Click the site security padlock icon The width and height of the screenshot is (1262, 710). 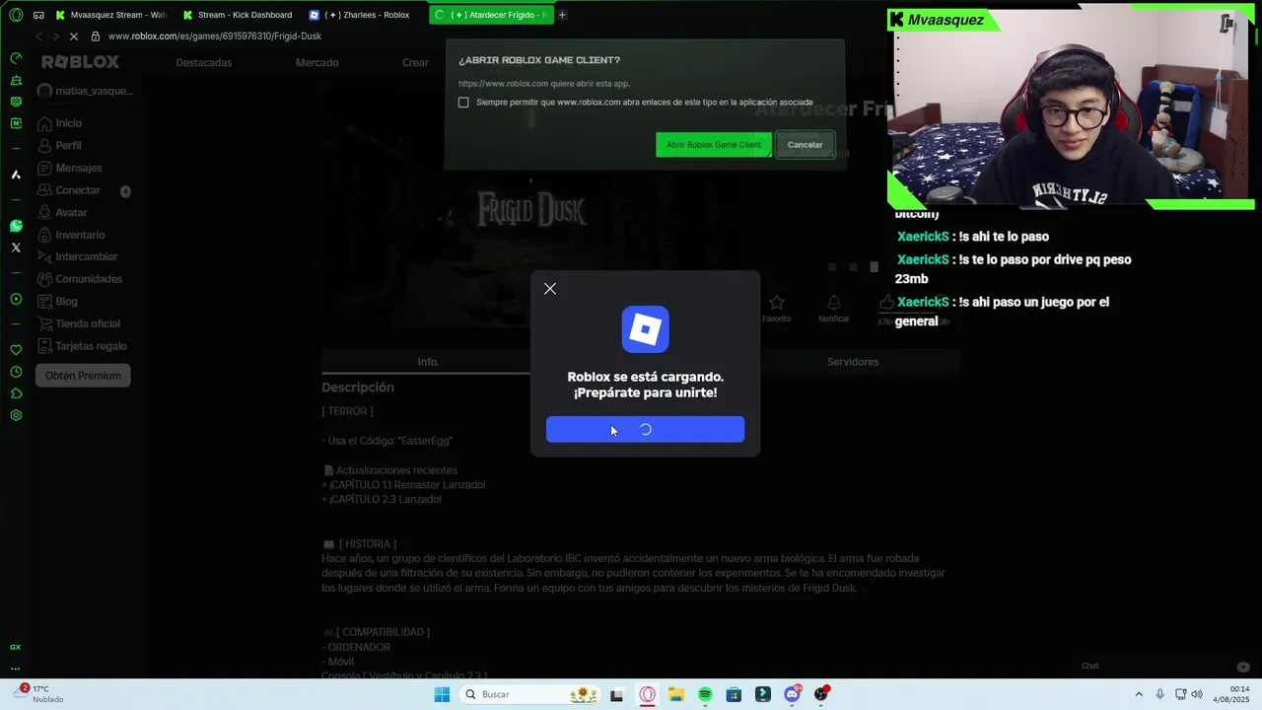point(96,36)
